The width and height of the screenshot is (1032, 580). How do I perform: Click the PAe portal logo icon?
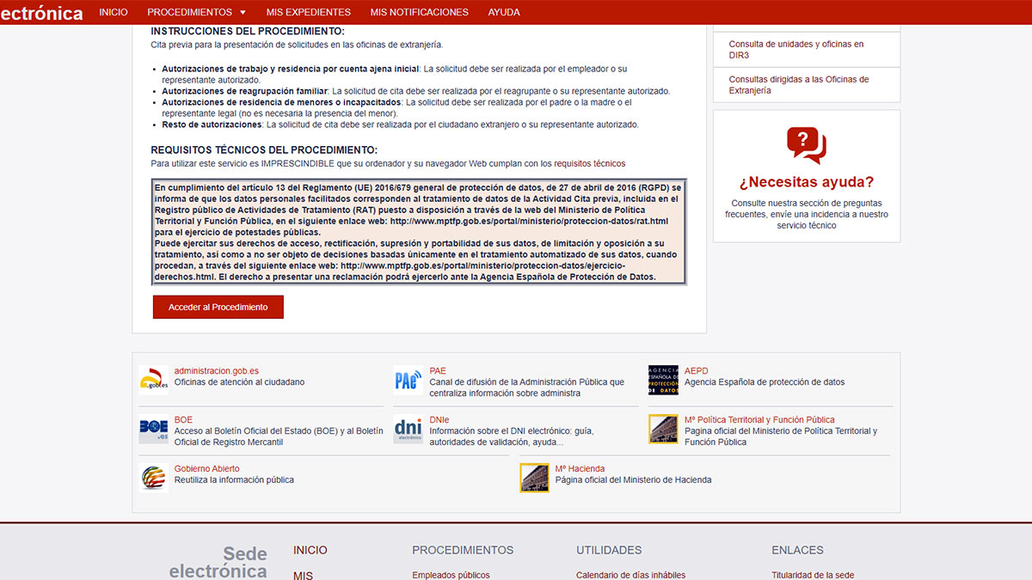[x=408, y=379]
